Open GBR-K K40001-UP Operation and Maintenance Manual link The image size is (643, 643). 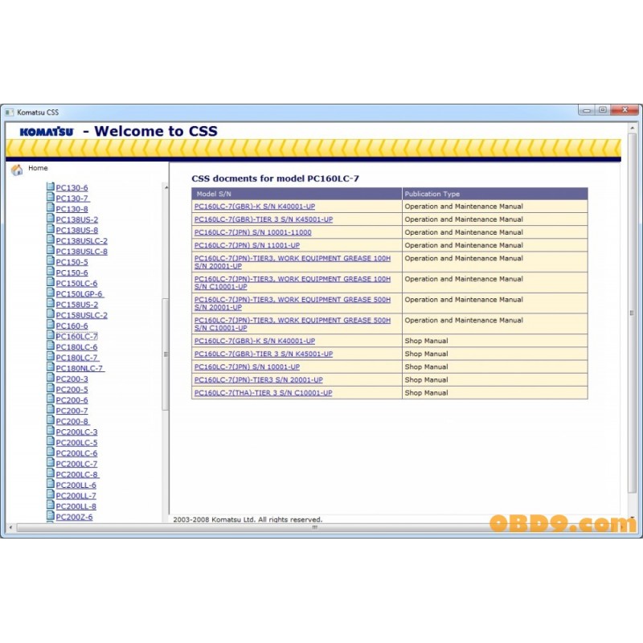255,207
